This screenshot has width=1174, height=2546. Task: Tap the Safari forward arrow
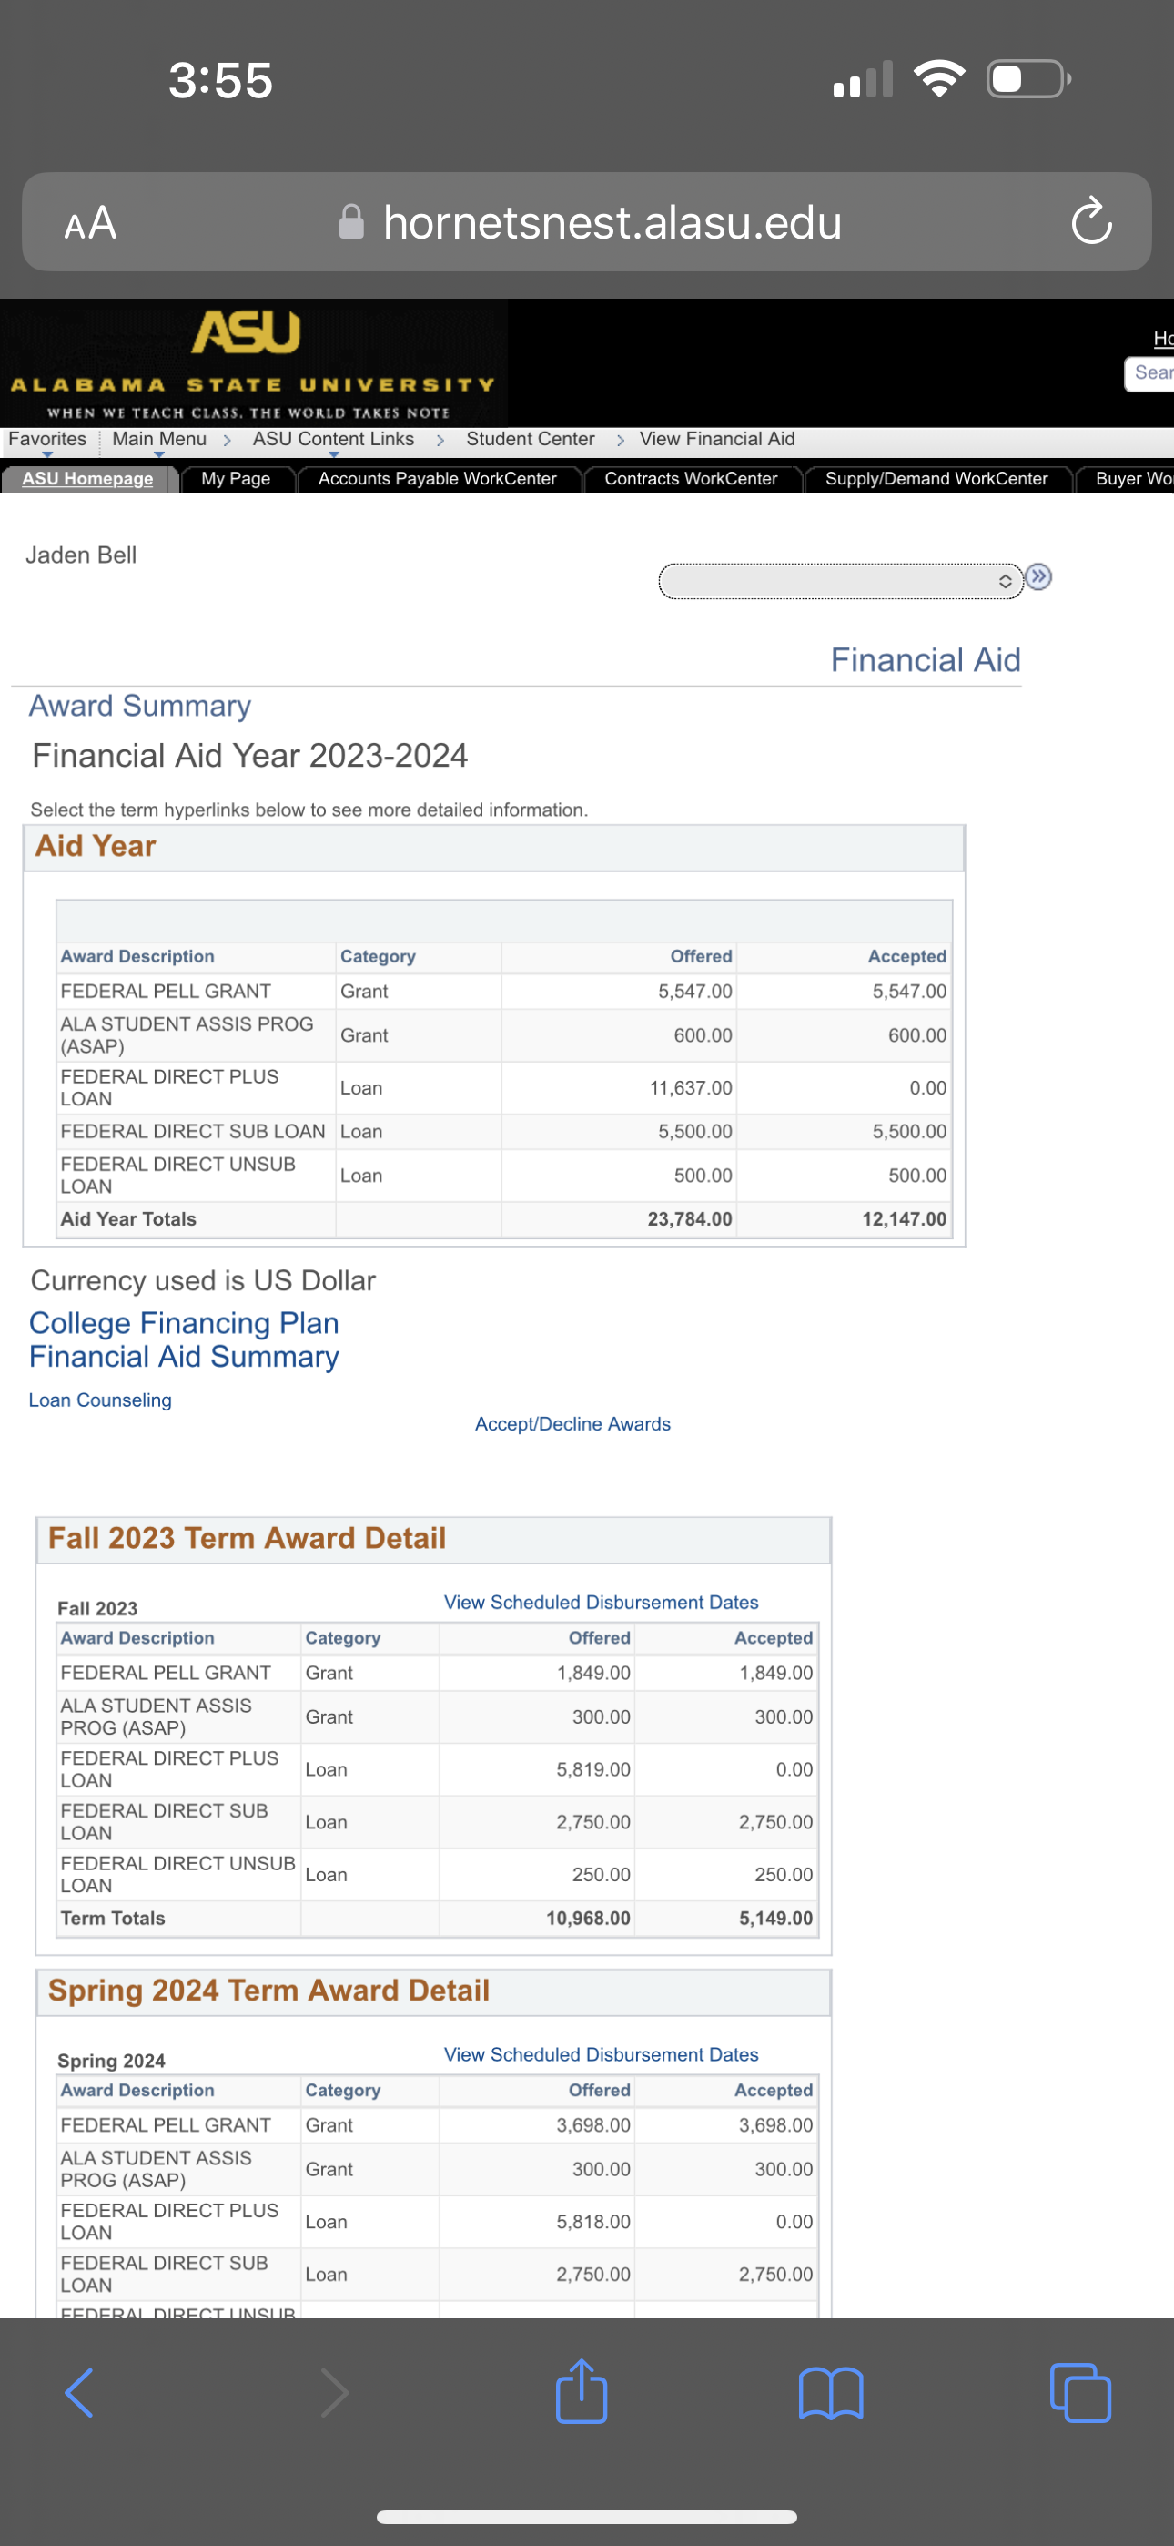pos(335,2393)
